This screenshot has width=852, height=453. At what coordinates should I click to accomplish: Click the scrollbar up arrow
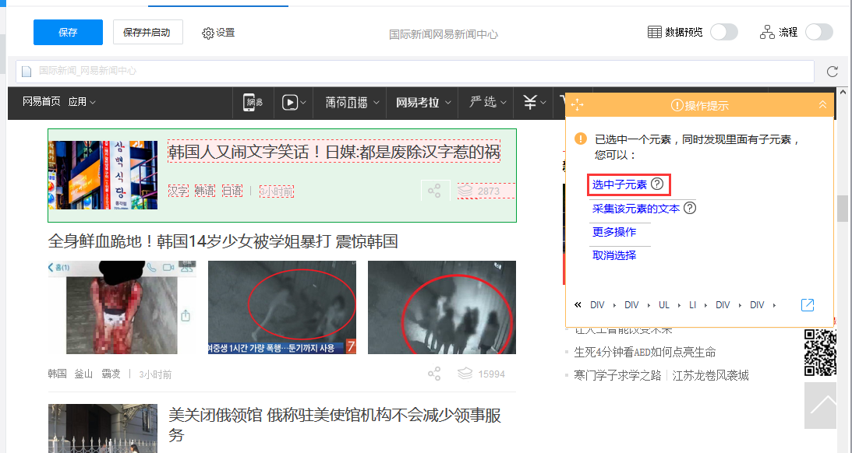843,92
